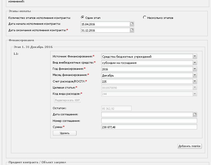Image resolution: width=211 pixels, height=165 pixels.
Task: Click into Дата соглашения text field
Action: 147,114
